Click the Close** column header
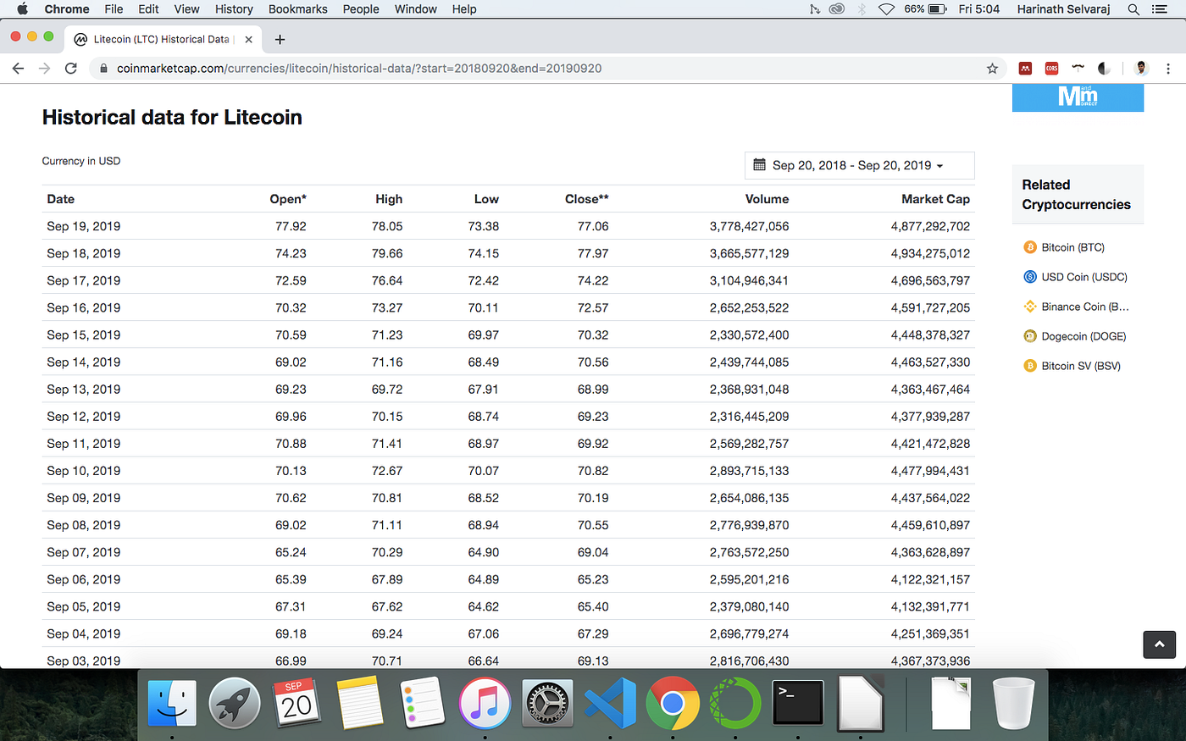The width and height of the screenshot is (1186, 741). click(x=587, y=199)
